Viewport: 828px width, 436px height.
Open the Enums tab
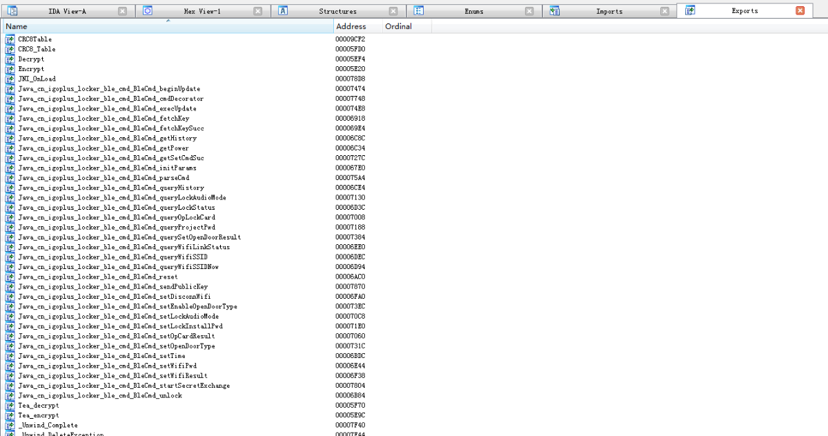point(474,11)
